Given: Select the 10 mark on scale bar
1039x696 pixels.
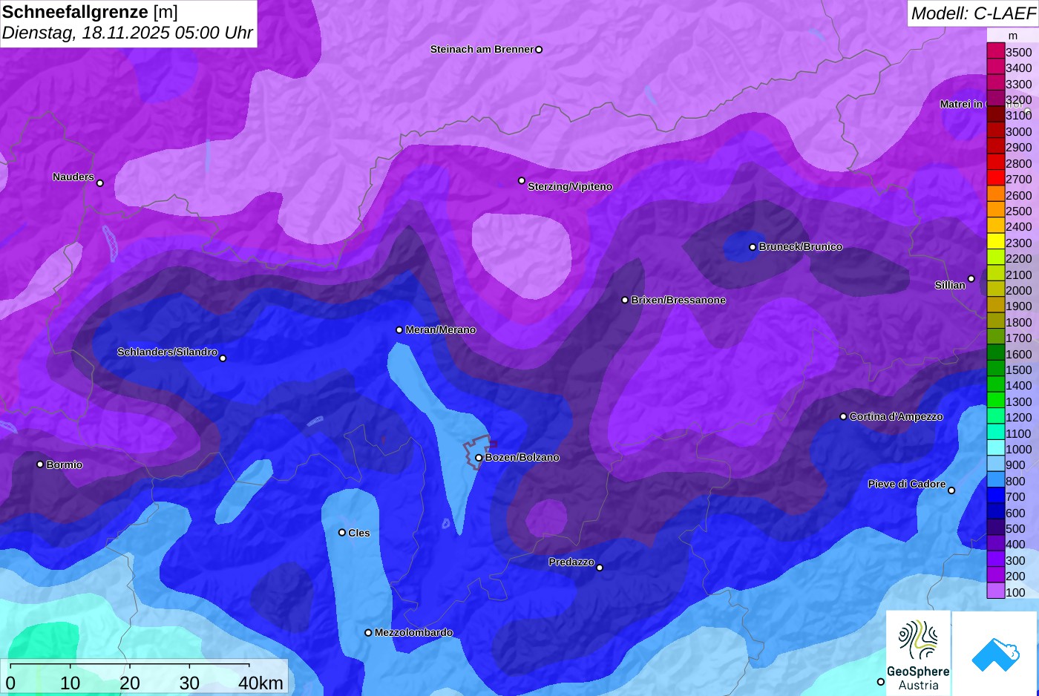Looking at the screenshot, I should pos(70,683).
